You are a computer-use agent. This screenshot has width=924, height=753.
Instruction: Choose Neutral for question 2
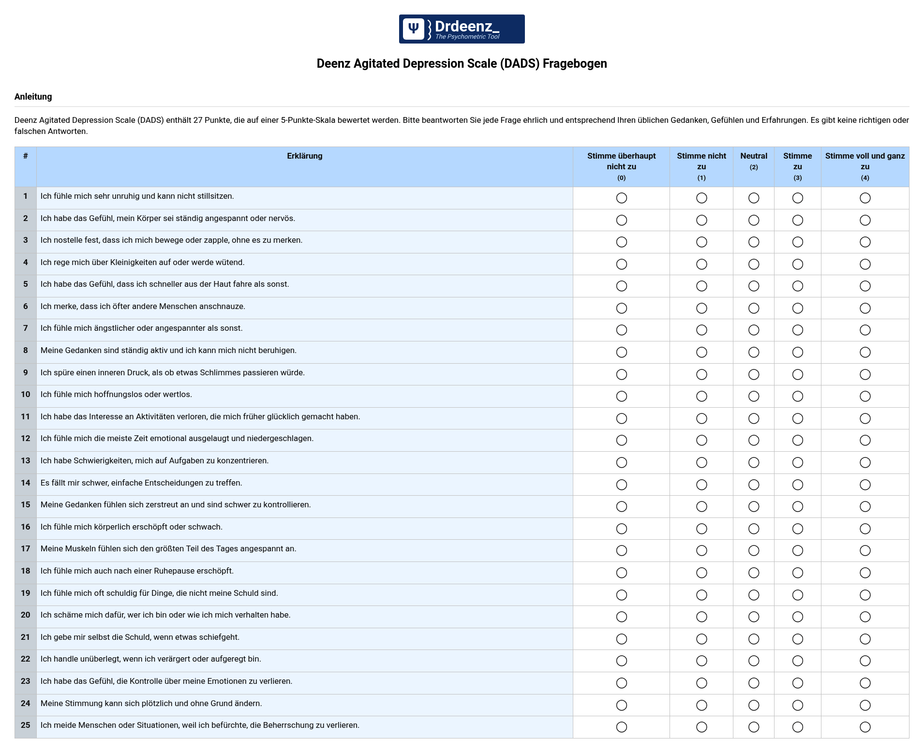pos(754,221)
